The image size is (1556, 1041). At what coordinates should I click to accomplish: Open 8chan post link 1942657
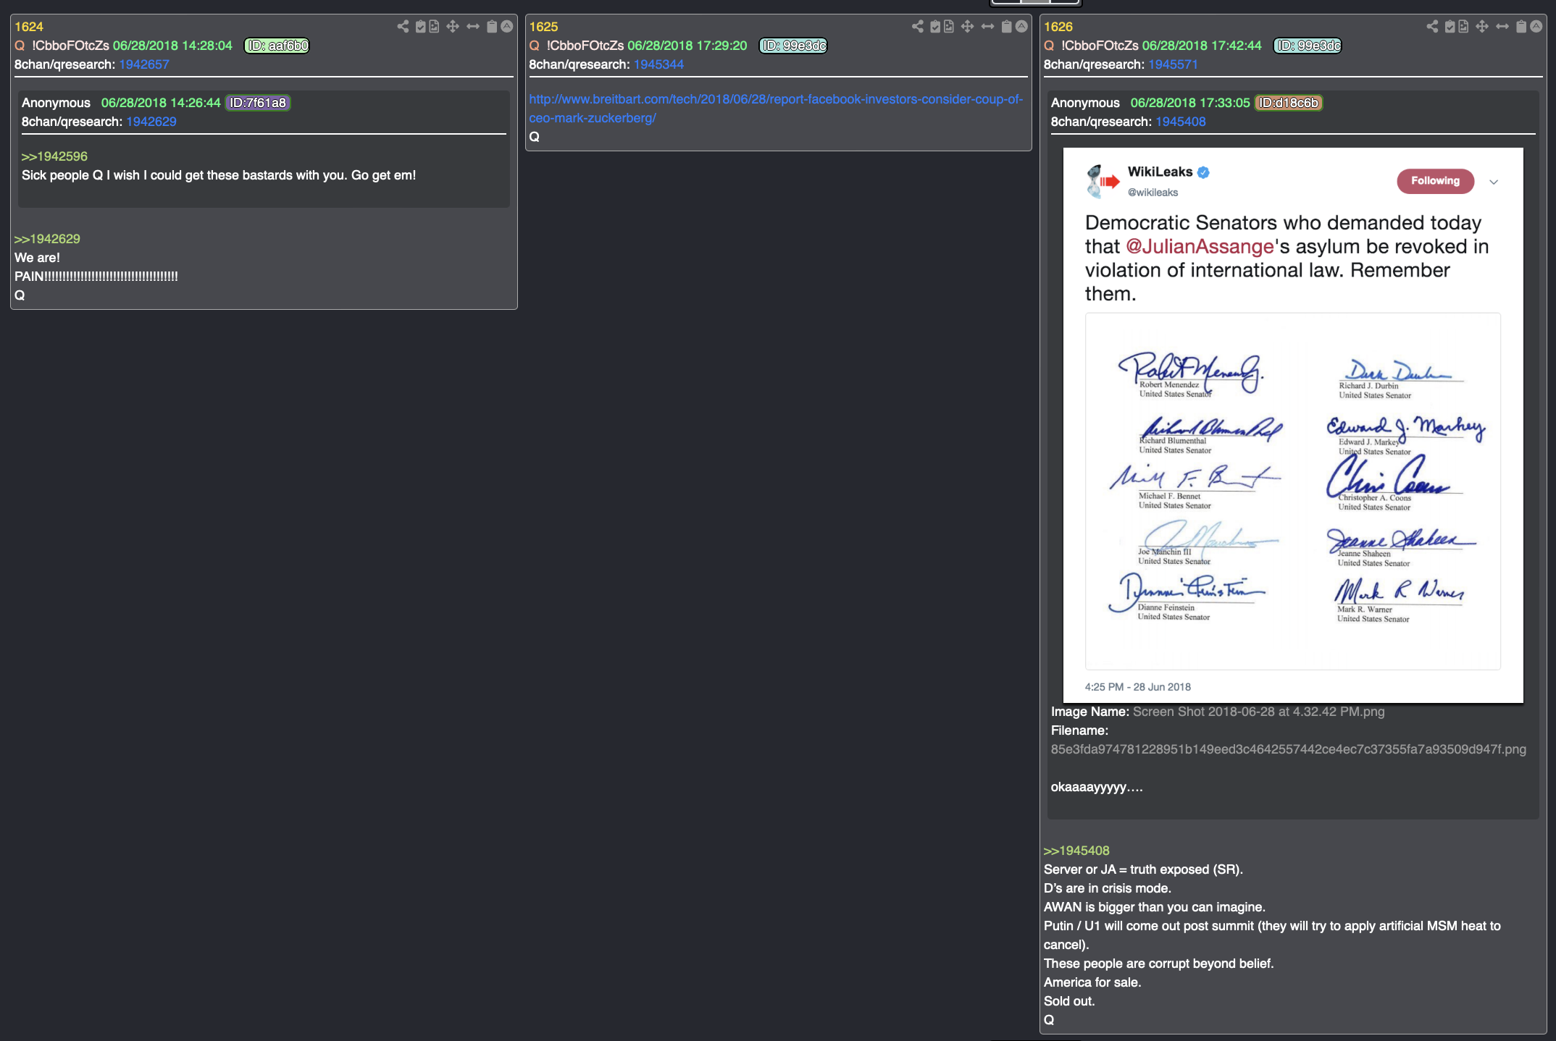click(x=143, y=64)
